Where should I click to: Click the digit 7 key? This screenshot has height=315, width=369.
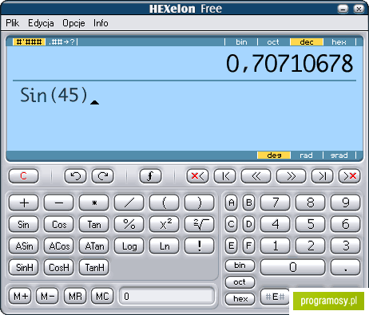[275, 203]
